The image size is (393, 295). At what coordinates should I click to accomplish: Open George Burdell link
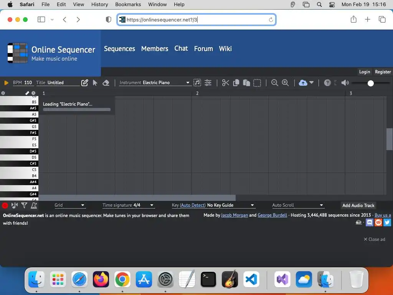tap(272, 215)
